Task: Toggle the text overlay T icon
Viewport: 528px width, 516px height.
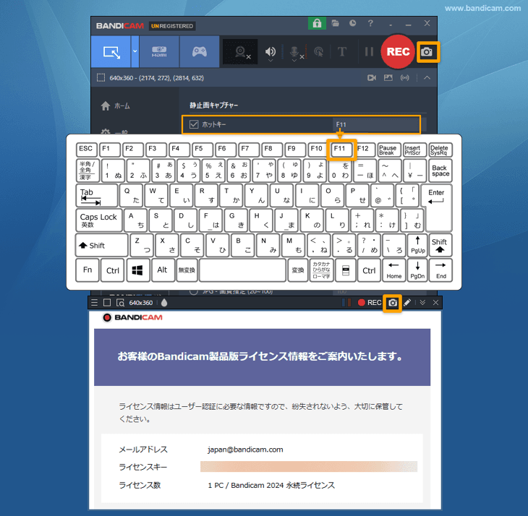Action: 342,52
